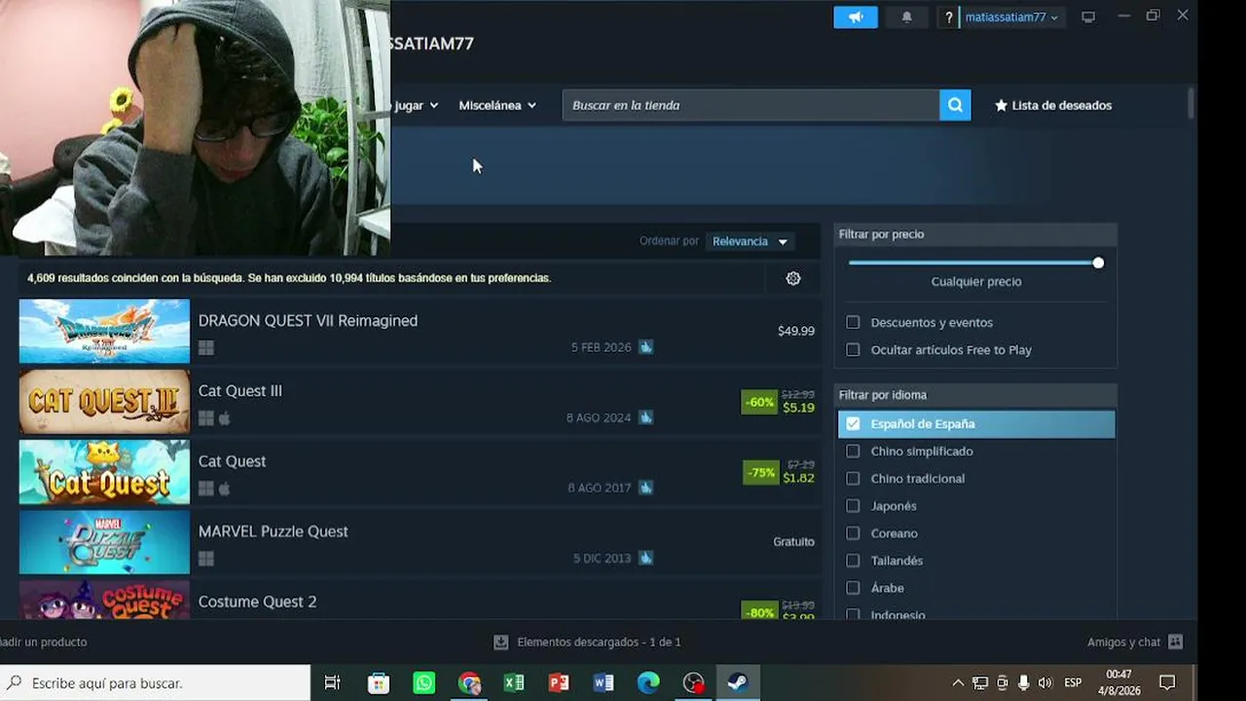Viewport: 1246px width, 701px height.
Task: Open the Lista de deseados wishlist
Action: [x=1053, y=105]
